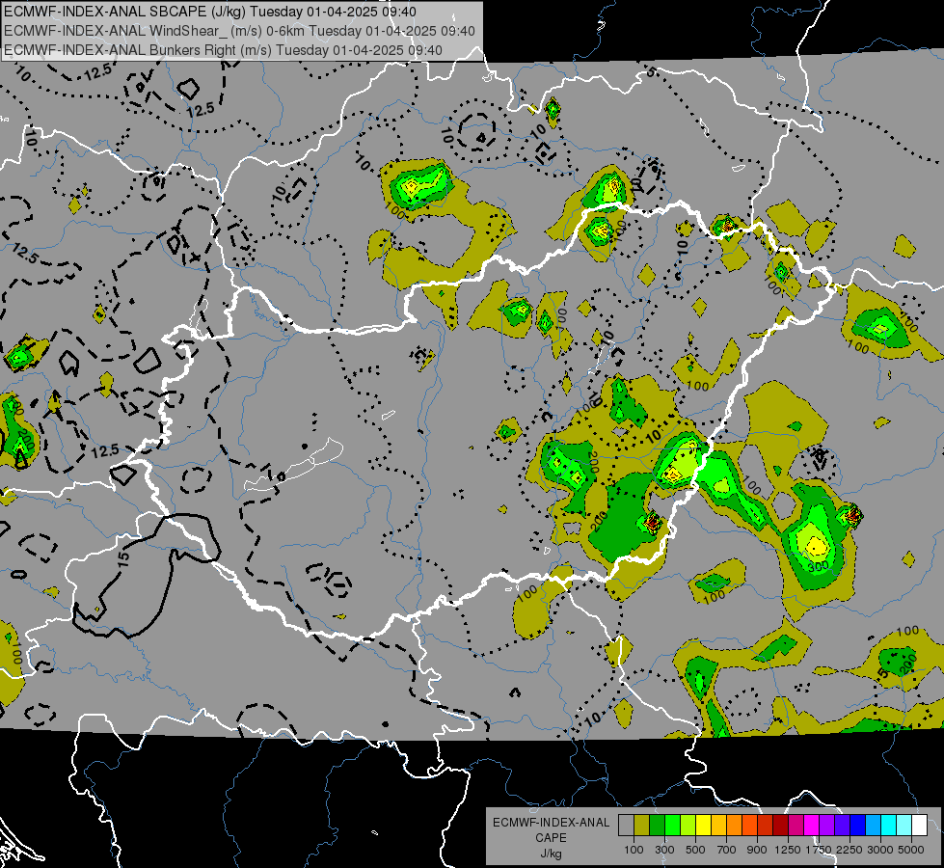
Task: Click the legend value 5000
Action: 911,850
